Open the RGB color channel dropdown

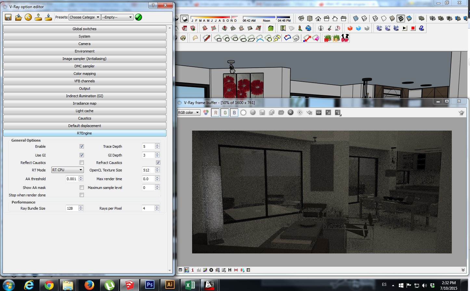(x=189, y=112)
